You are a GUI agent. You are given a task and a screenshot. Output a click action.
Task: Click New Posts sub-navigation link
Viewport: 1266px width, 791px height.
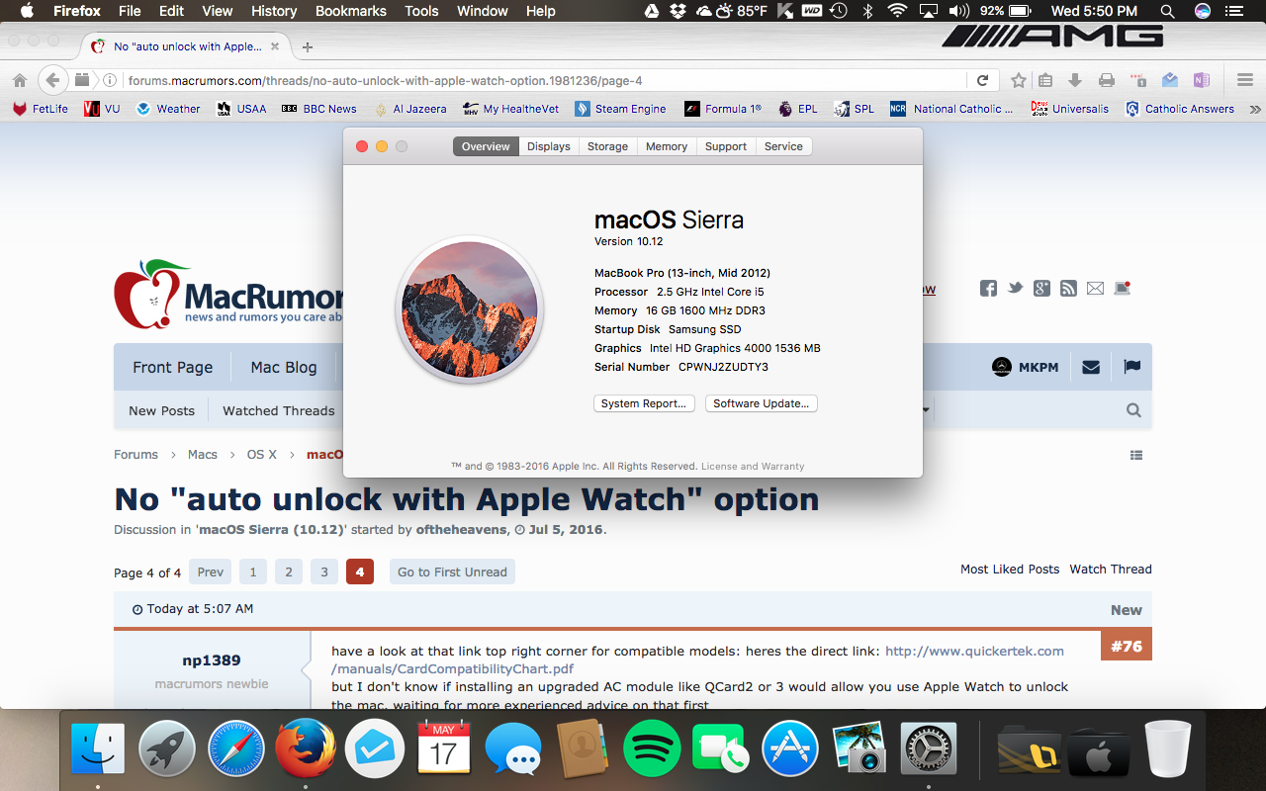(x=161, y=410)
